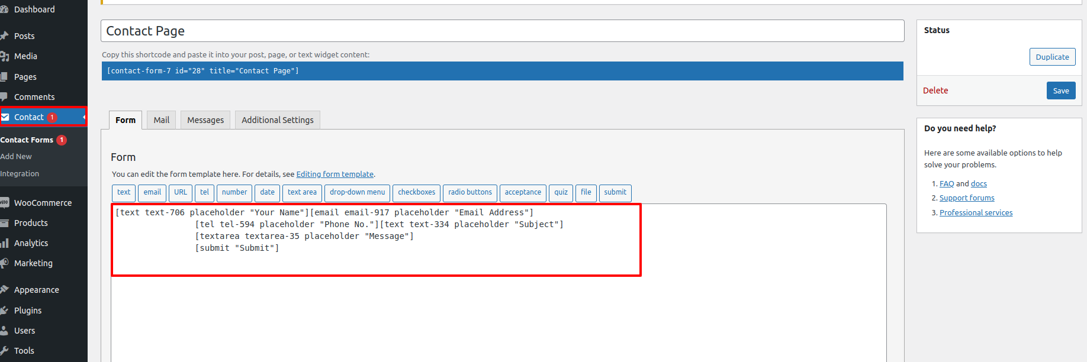Insert a radio buttons form tag
Viewport: 1087px width, 362px height.
pos(469,193)
